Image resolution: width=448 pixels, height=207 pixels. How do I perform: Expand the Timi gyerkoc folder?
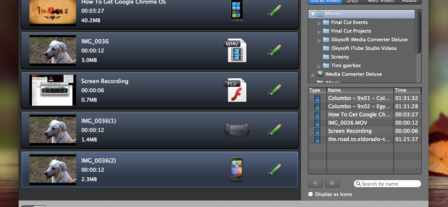[x=319, y=65]
